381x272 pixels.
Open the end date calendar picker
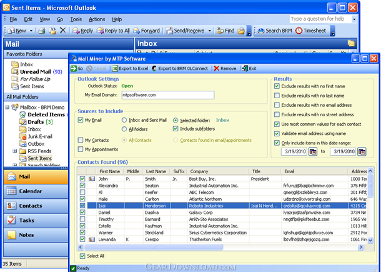[x=362, y=151]
